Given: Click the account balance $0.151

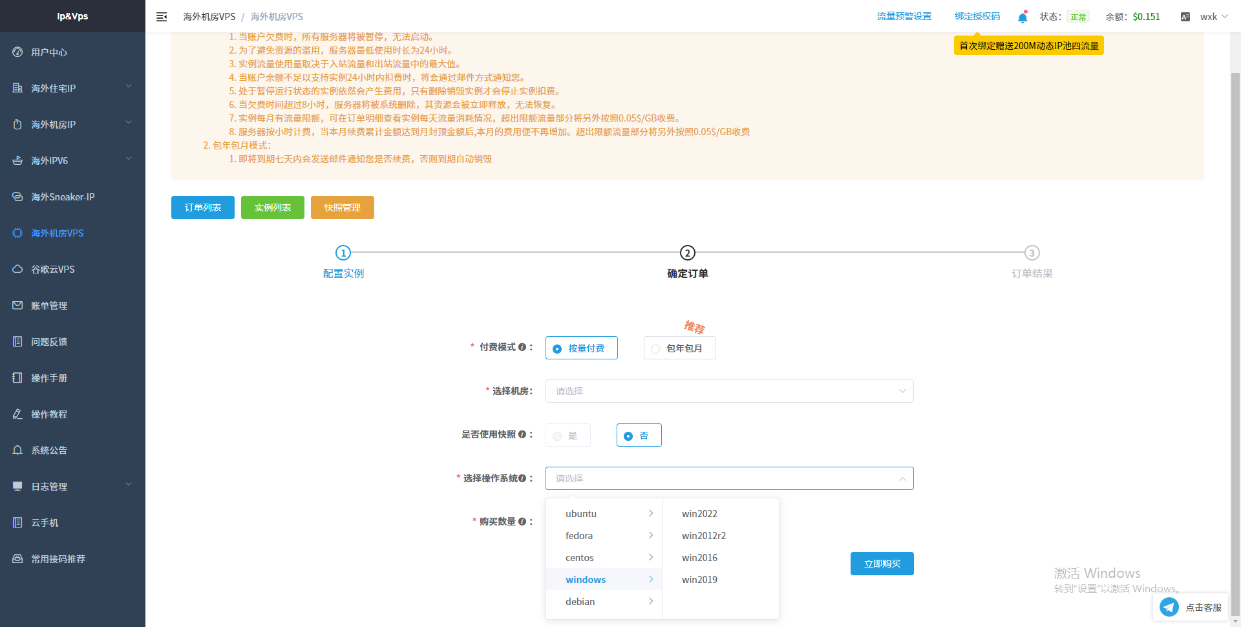Looking at the screenshot, I should pyautogui.click(x=1146, y=17).
